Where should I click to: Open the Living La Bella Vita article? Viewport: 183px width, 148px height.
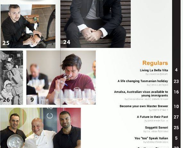pyautogui.click(x=154, y=70)
